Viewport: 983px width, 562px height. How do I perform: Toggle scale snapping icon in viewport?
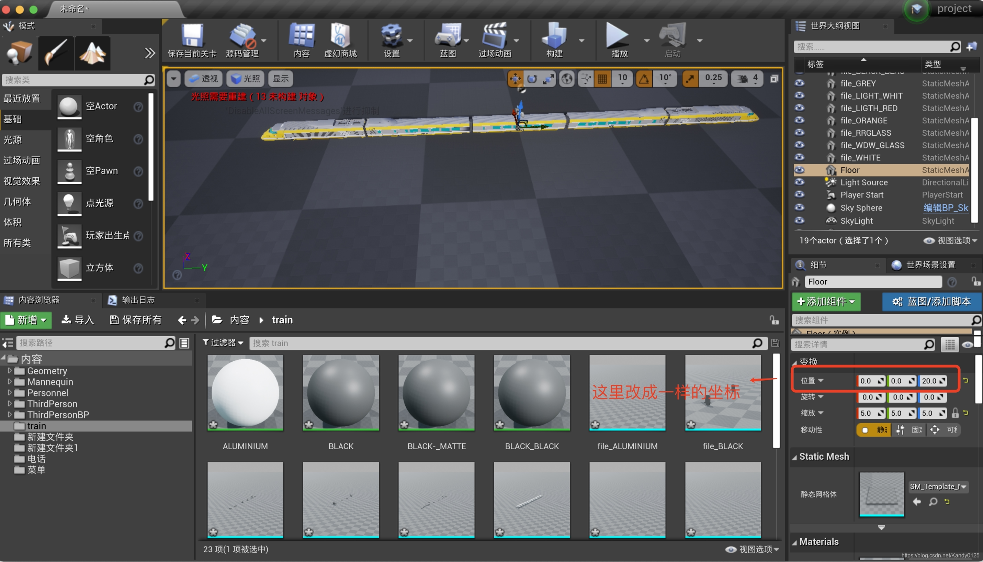[690, 79]
